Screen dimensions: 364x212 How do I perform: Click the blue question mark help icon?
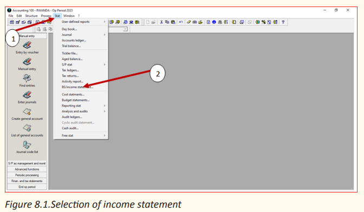(x=283, y=22)
